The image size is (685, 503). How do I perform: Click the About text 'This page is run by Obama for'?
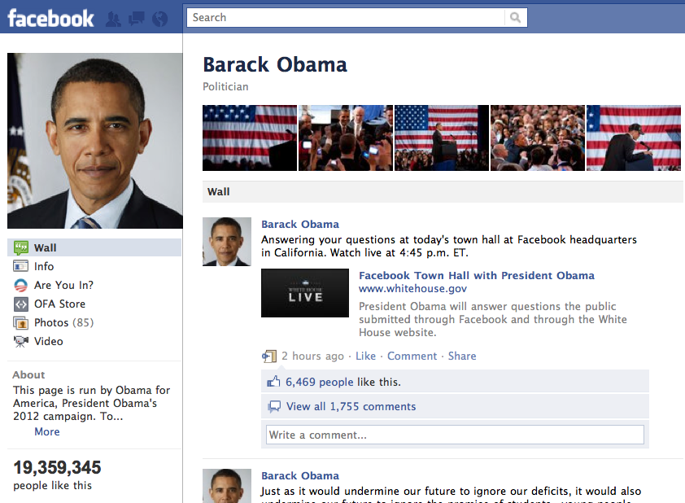[92, 390]
